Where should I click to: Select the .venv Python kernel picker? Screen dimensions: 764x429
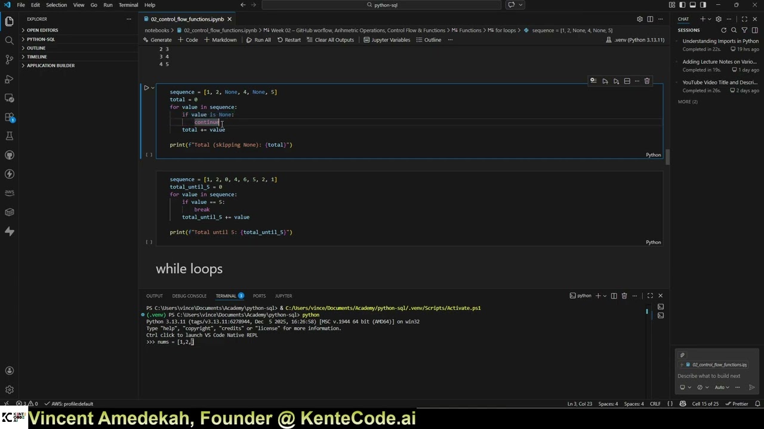pyautogui.click(x=635, y=40)
